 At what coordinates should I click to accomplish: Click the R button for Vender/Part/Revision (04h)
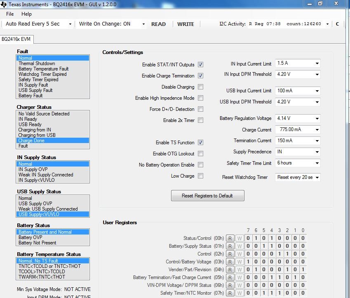tap(230, 270)
